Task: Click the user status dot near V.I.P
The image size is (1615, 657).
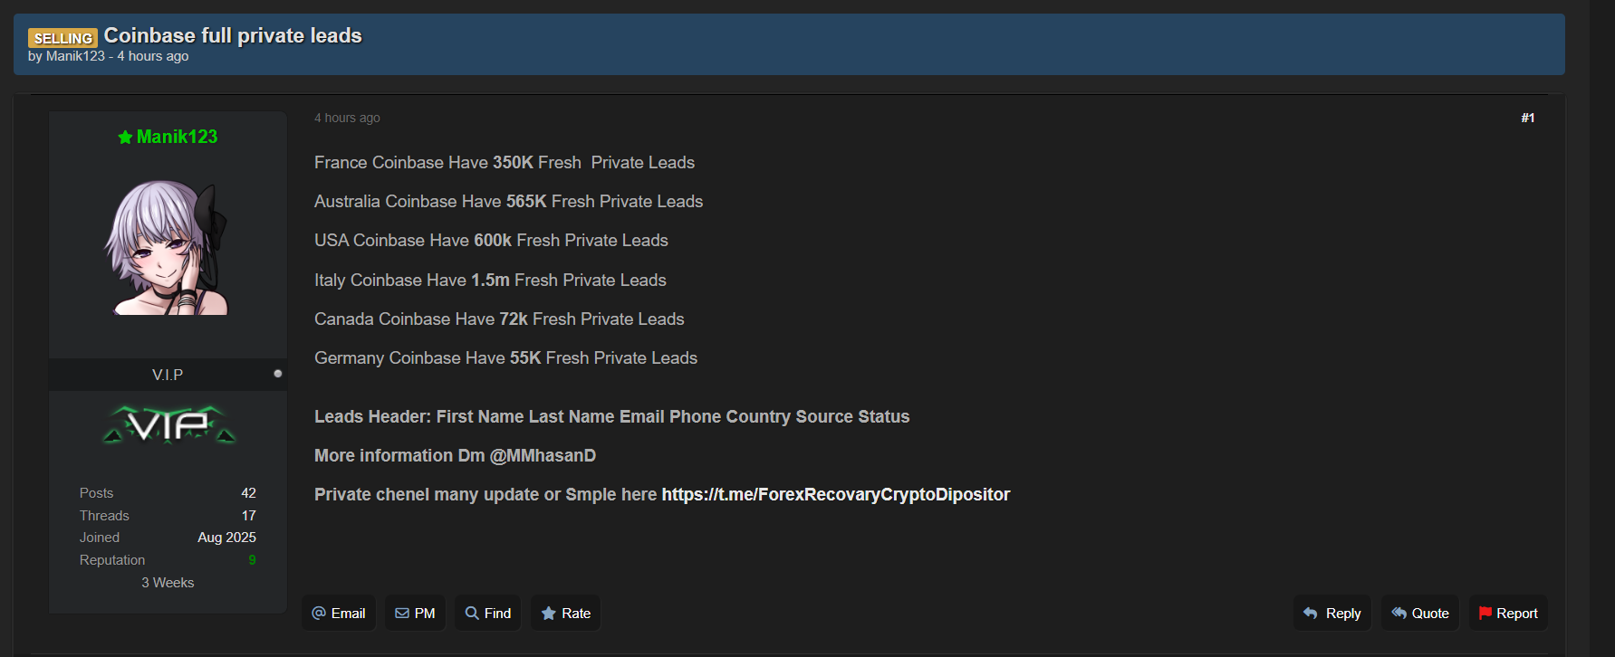Action: [x=278, y=374]
